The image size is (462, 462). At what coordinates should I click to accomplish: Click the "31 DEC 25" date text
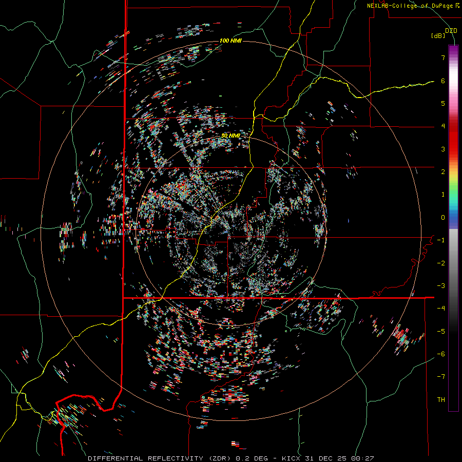325,458
